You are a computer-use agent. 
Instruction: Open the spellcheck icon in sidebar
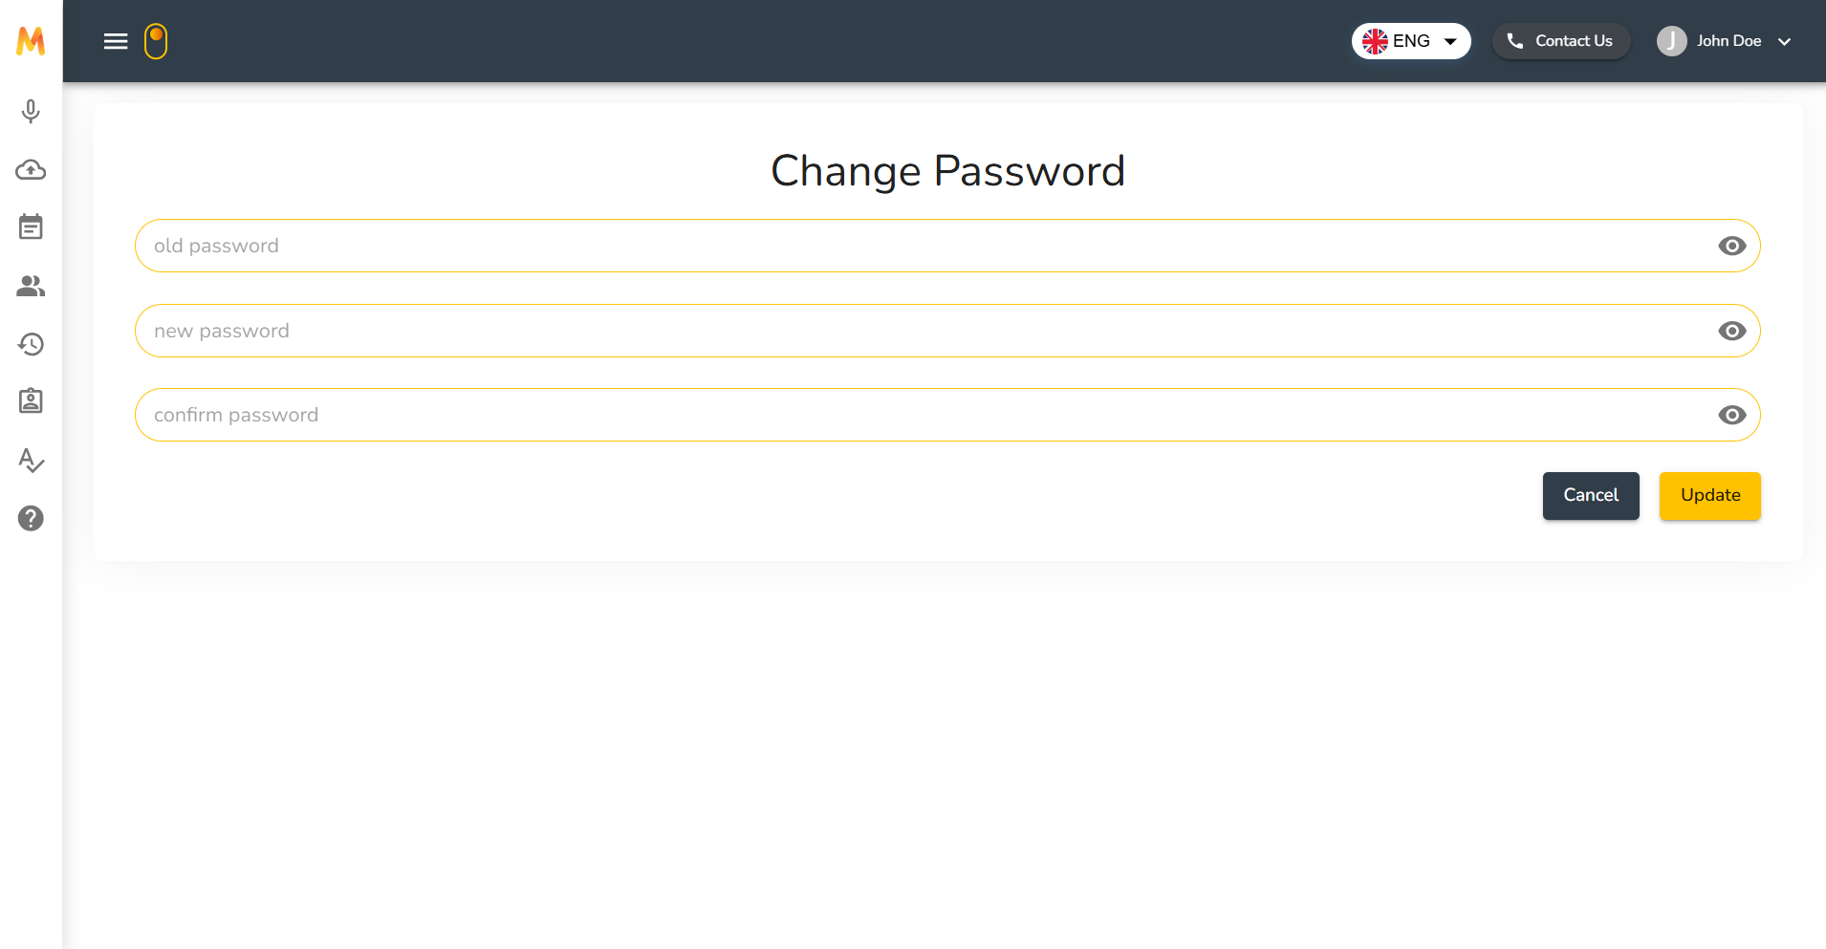31,461
